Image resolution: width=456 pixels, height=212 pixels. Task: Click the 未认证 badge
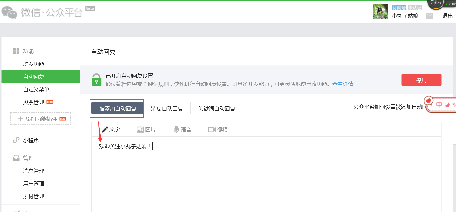point(415,8)
